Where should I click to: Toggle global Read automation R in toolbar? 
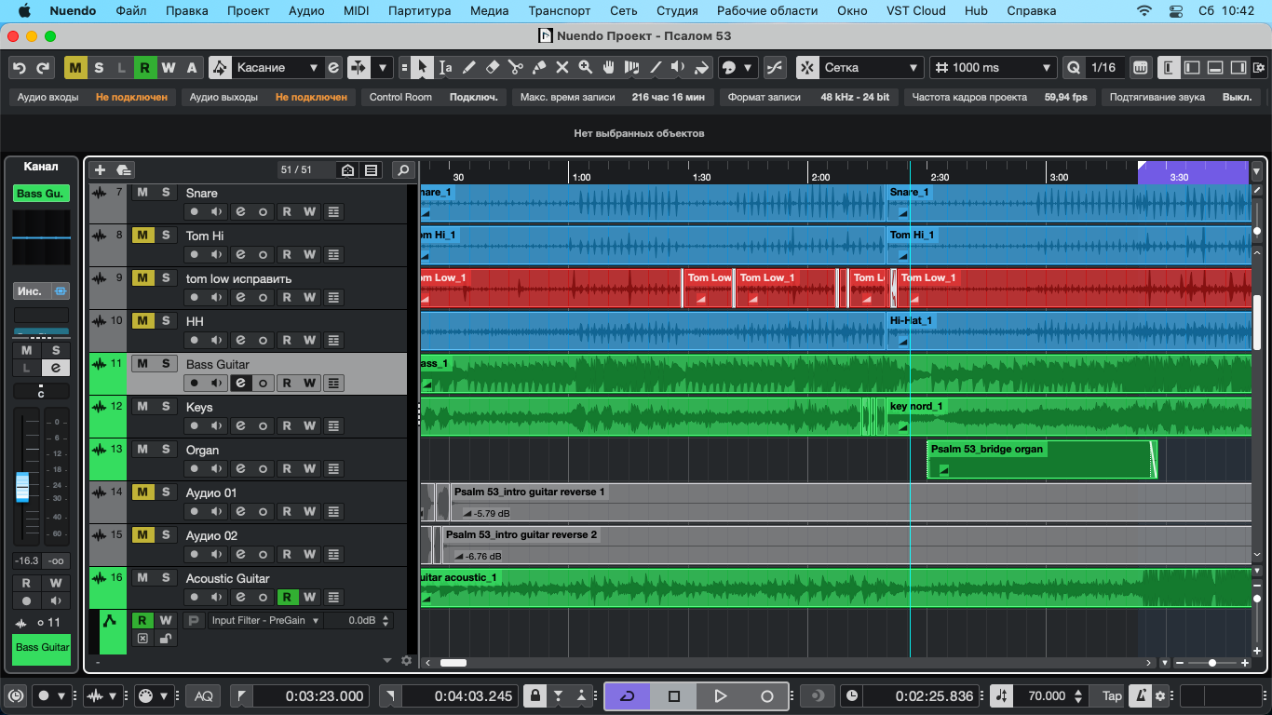click(x=145, y=67)
